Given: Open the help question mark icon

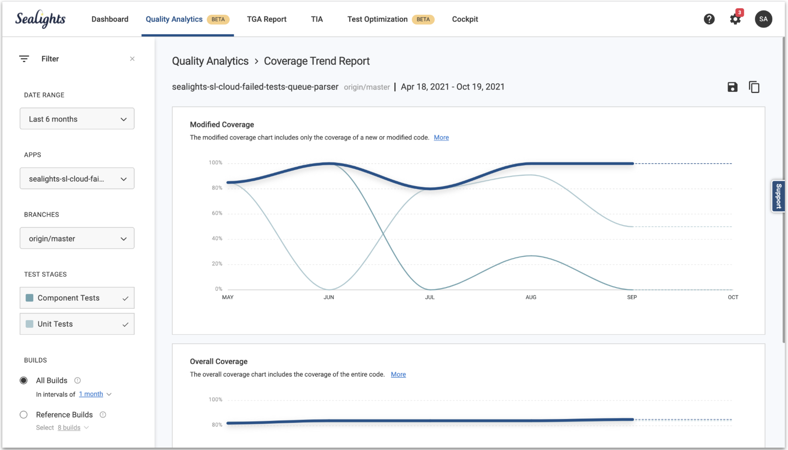Looking at the screenshot, I should [708, 19].
